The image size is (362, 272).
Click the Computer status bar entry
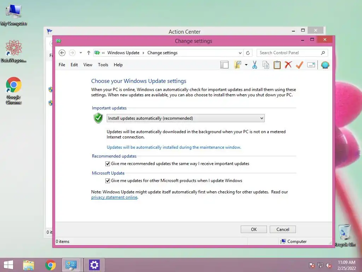[x=293, y=242]
